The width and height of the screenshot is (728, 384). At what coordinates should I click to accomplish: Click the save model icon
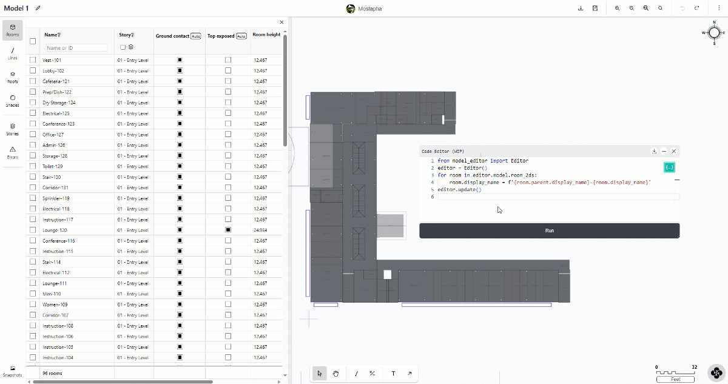(595, 8)
